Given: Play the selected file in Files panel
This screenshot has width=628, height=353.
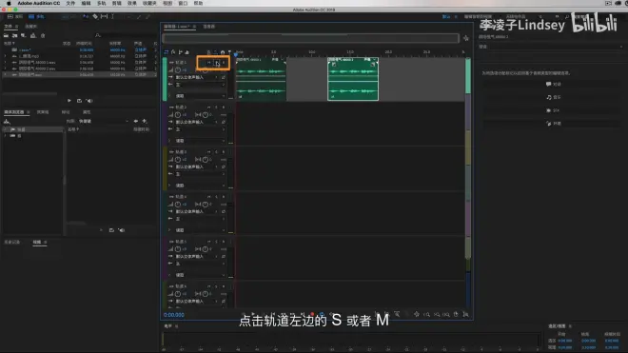Looking at the screenshot, I should point(69,101).
